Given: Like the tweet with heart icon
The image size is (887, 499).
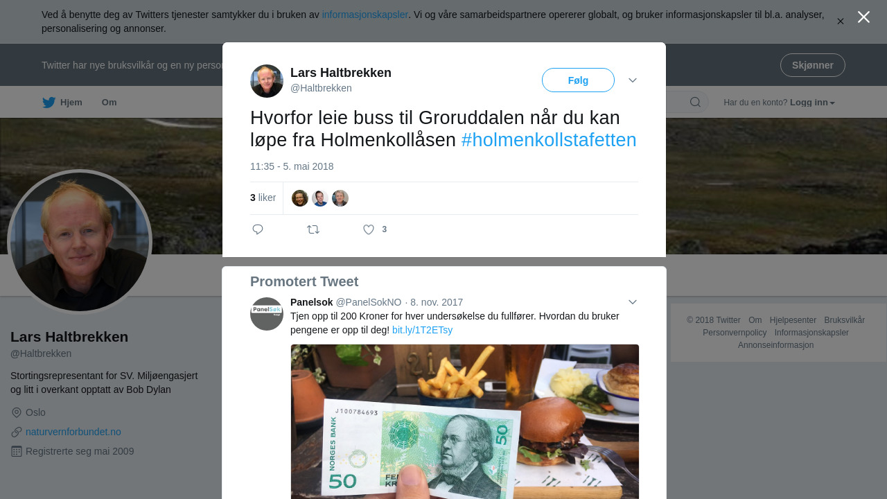Looking at the screenshot, I should click(x=369, y=229).
